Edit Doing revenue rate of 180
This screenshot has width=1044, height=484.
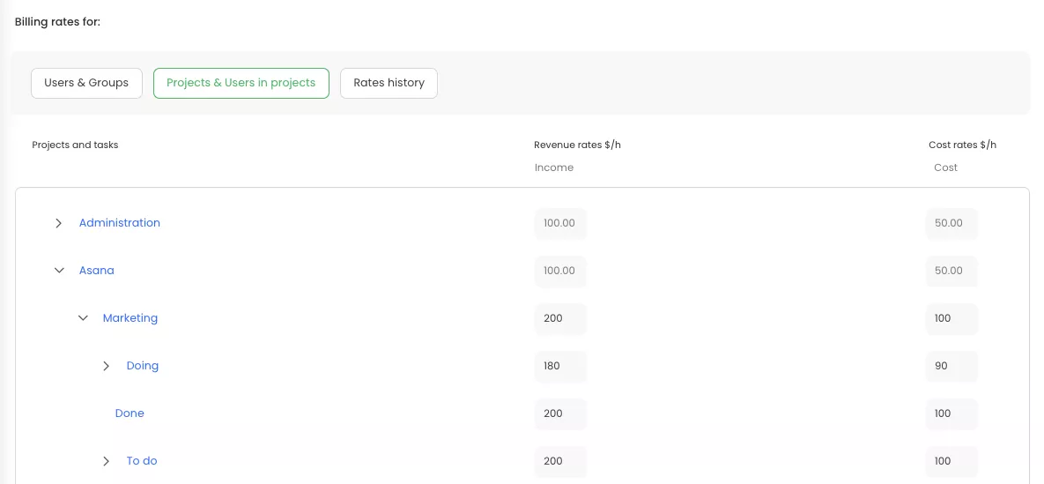(x=559, y=366)
